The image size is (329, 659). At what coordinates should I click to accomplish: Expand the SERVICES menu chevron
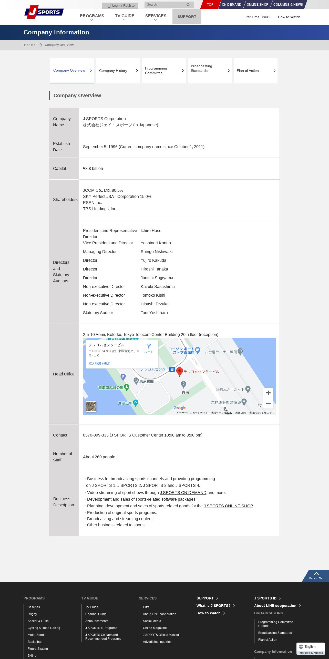pos(156,20)
